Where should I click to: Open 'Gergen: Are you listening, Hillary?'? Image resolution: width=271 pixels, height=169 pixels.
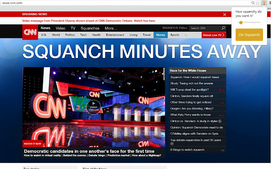[192, 109]
